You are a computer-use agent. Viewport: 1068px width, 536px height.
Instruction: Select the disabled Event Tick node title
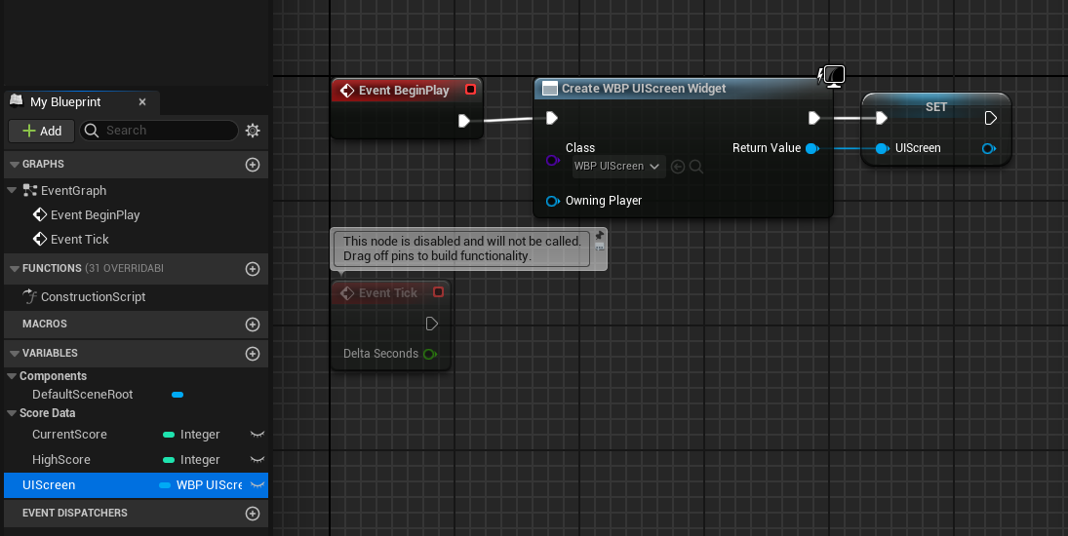[387, 293]
